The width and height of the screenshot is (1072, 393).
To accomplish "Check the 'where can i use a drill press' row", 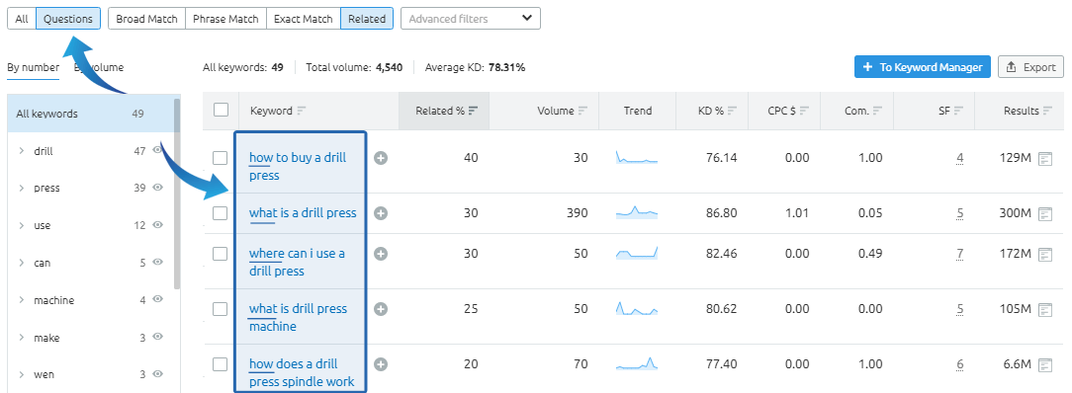I will 220,254.
